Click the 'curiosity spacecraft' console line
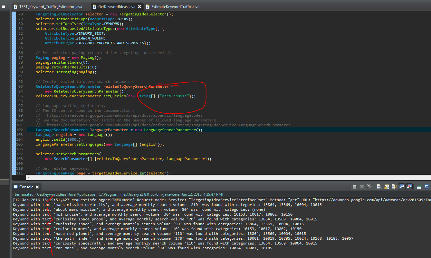The height and width of the screenshot is (258, 431). coord(165,243)
